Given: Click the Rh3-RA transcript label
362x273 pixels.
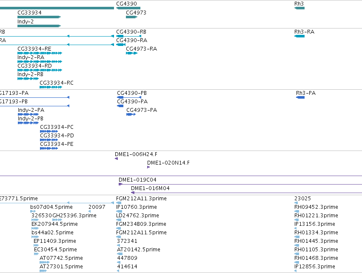Looking at the screenshot, I should coord(304,32).
